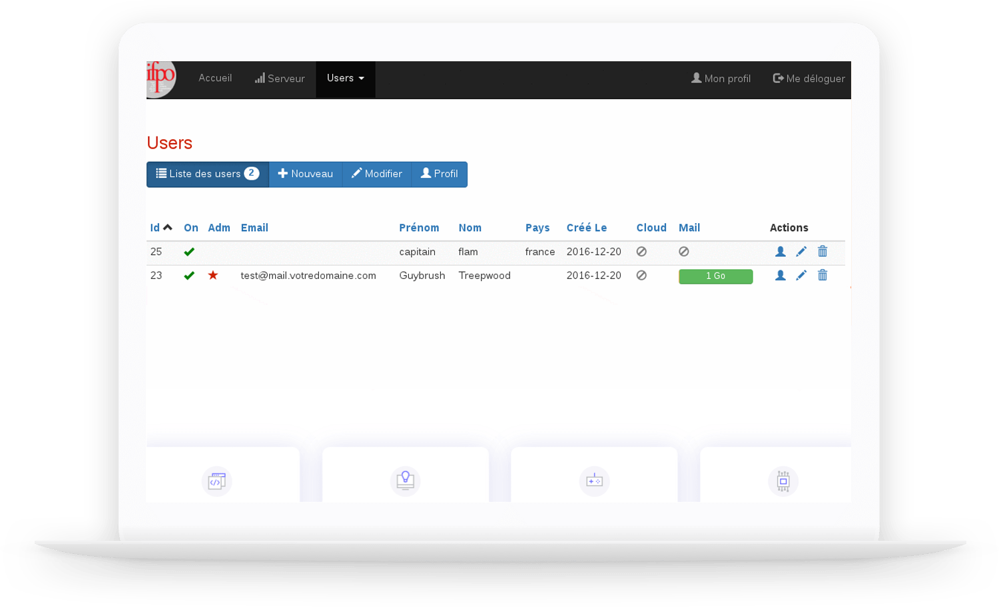This screenshot has height=608, width=999.
Task: Click green check for user 25
Action: (189, 252)
